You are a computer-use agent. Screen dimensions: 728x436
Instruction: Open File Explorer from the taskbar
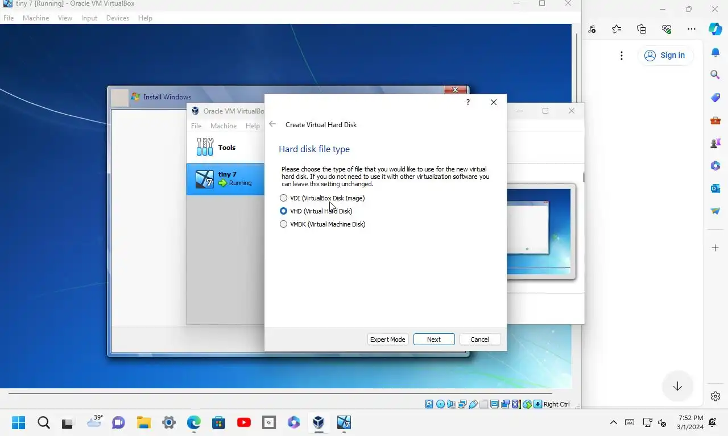tap(143, 422)
